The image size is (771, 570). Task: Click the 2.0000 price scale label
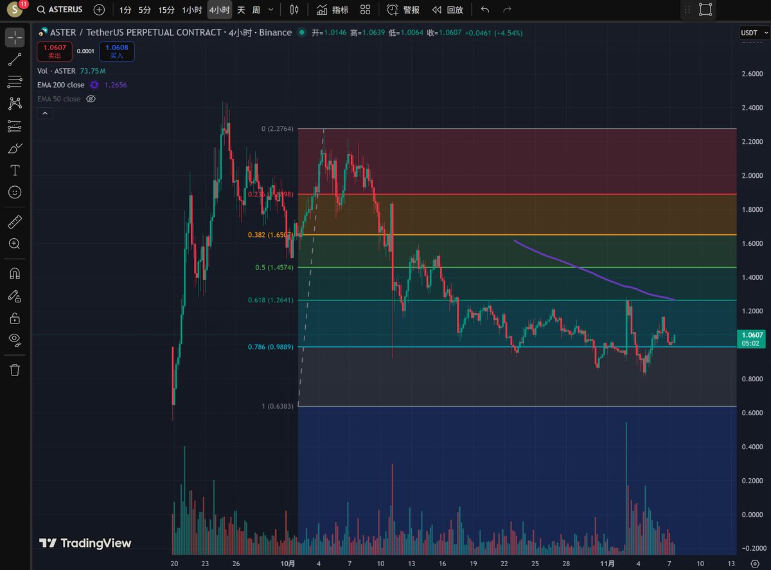click(752, 175)
